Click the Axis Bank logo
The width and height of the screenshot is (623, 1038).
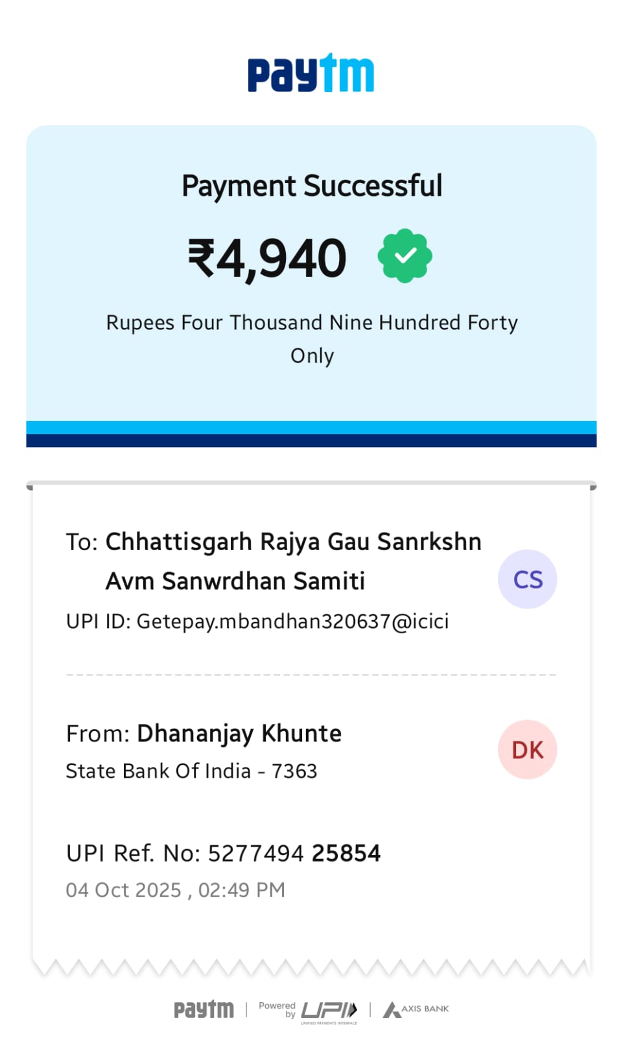(x=416, y=1009)
